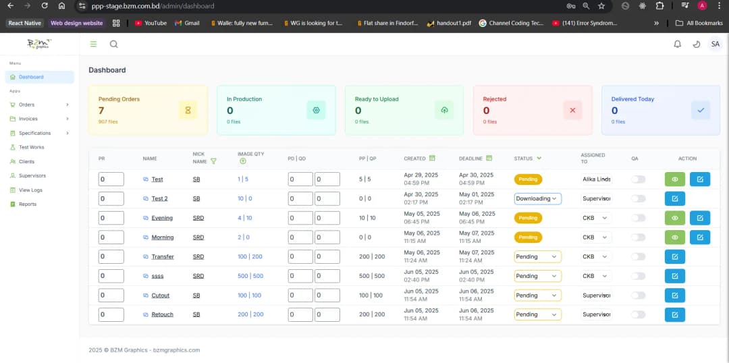Click the Rejected X icon
The width and height of the screenshot is (729, 363).
pos(572,110)
